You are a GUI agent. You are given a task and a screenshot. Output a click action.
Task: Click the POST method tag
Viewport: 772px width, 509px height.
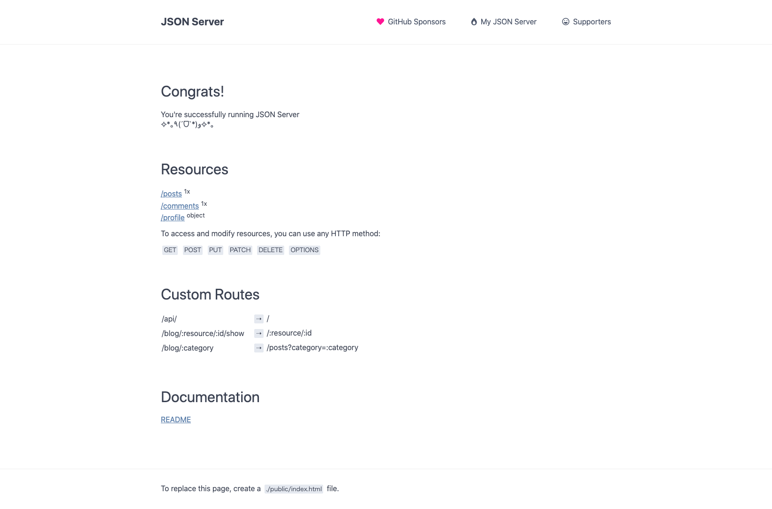pos(192,250)
